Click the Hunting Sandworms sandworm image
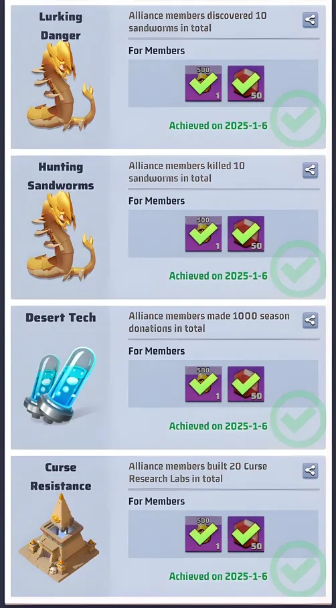This screenshot has height=608, width=336. click(61, 236)
